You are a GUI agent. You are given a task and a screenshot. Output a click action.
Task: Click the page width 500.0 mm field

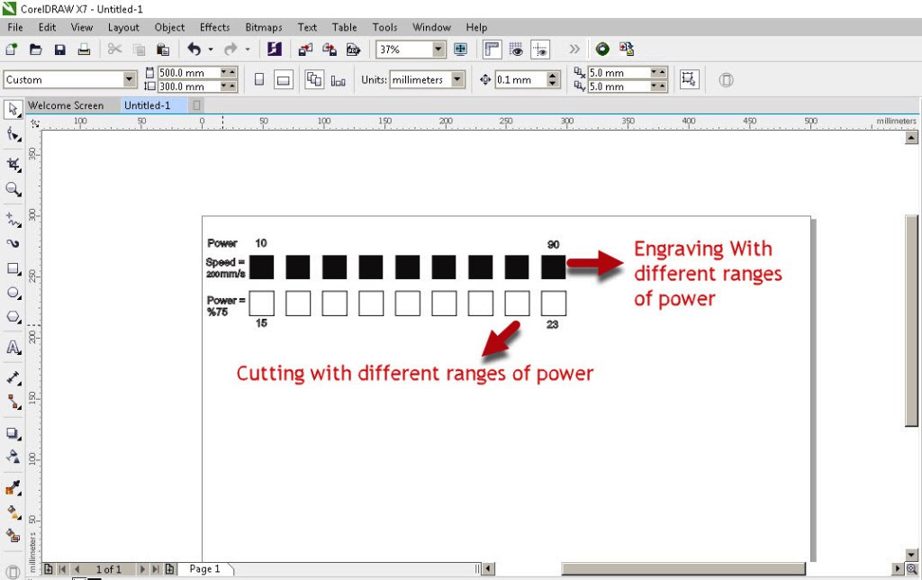coord(189,73)
